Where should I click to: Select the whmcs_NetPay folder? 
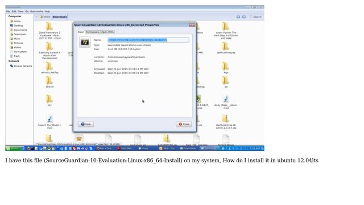49,68
